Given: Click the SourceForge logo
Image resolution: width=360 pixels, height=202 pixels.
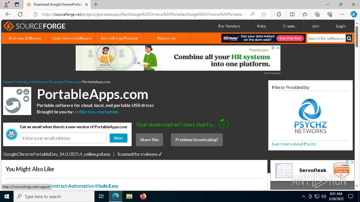Looking at the screenshot, I should (x=34, y=26).
